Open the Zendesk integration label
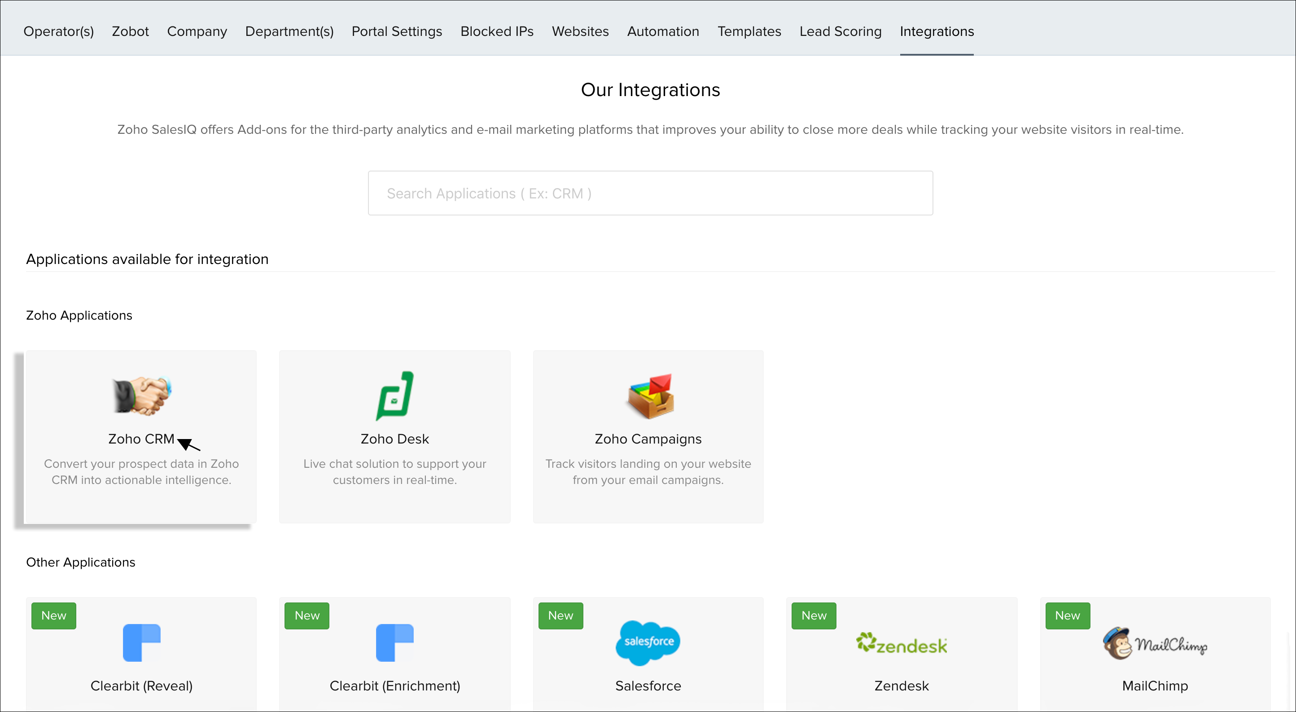Image resolution: width=1296 pixels, height=712 pixels. click(x=902, y=686)
